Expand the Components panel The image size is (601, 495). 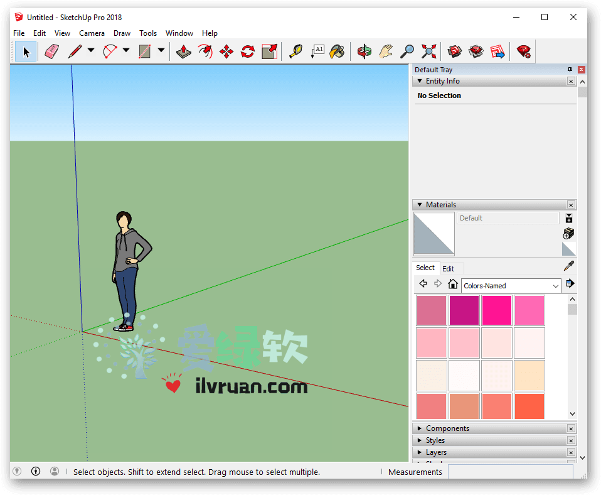tap(420, 428)
